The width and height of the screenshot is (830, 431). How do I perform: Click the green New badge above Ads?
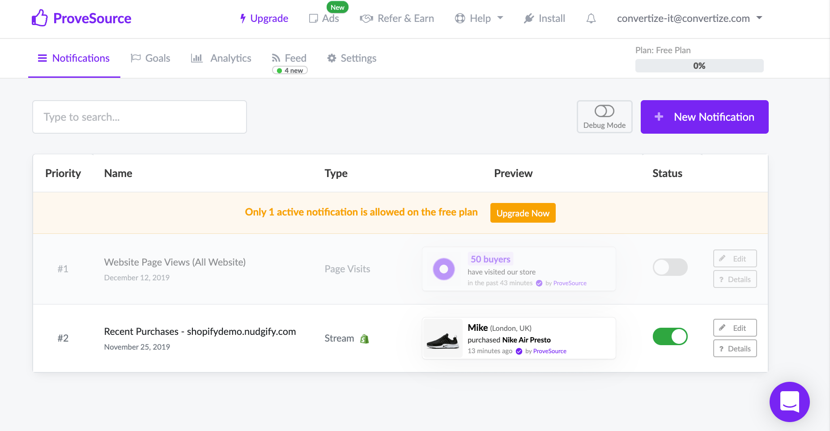click(337, 7)
